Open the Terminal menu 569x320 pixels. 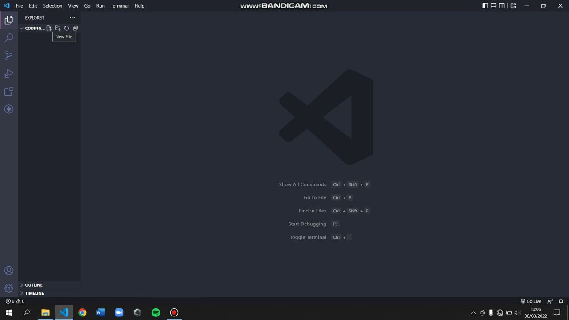(120, 6)
